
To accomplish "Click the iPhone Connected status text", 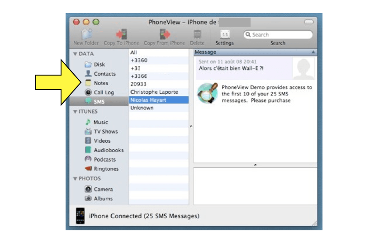I will tap(144, 216).
